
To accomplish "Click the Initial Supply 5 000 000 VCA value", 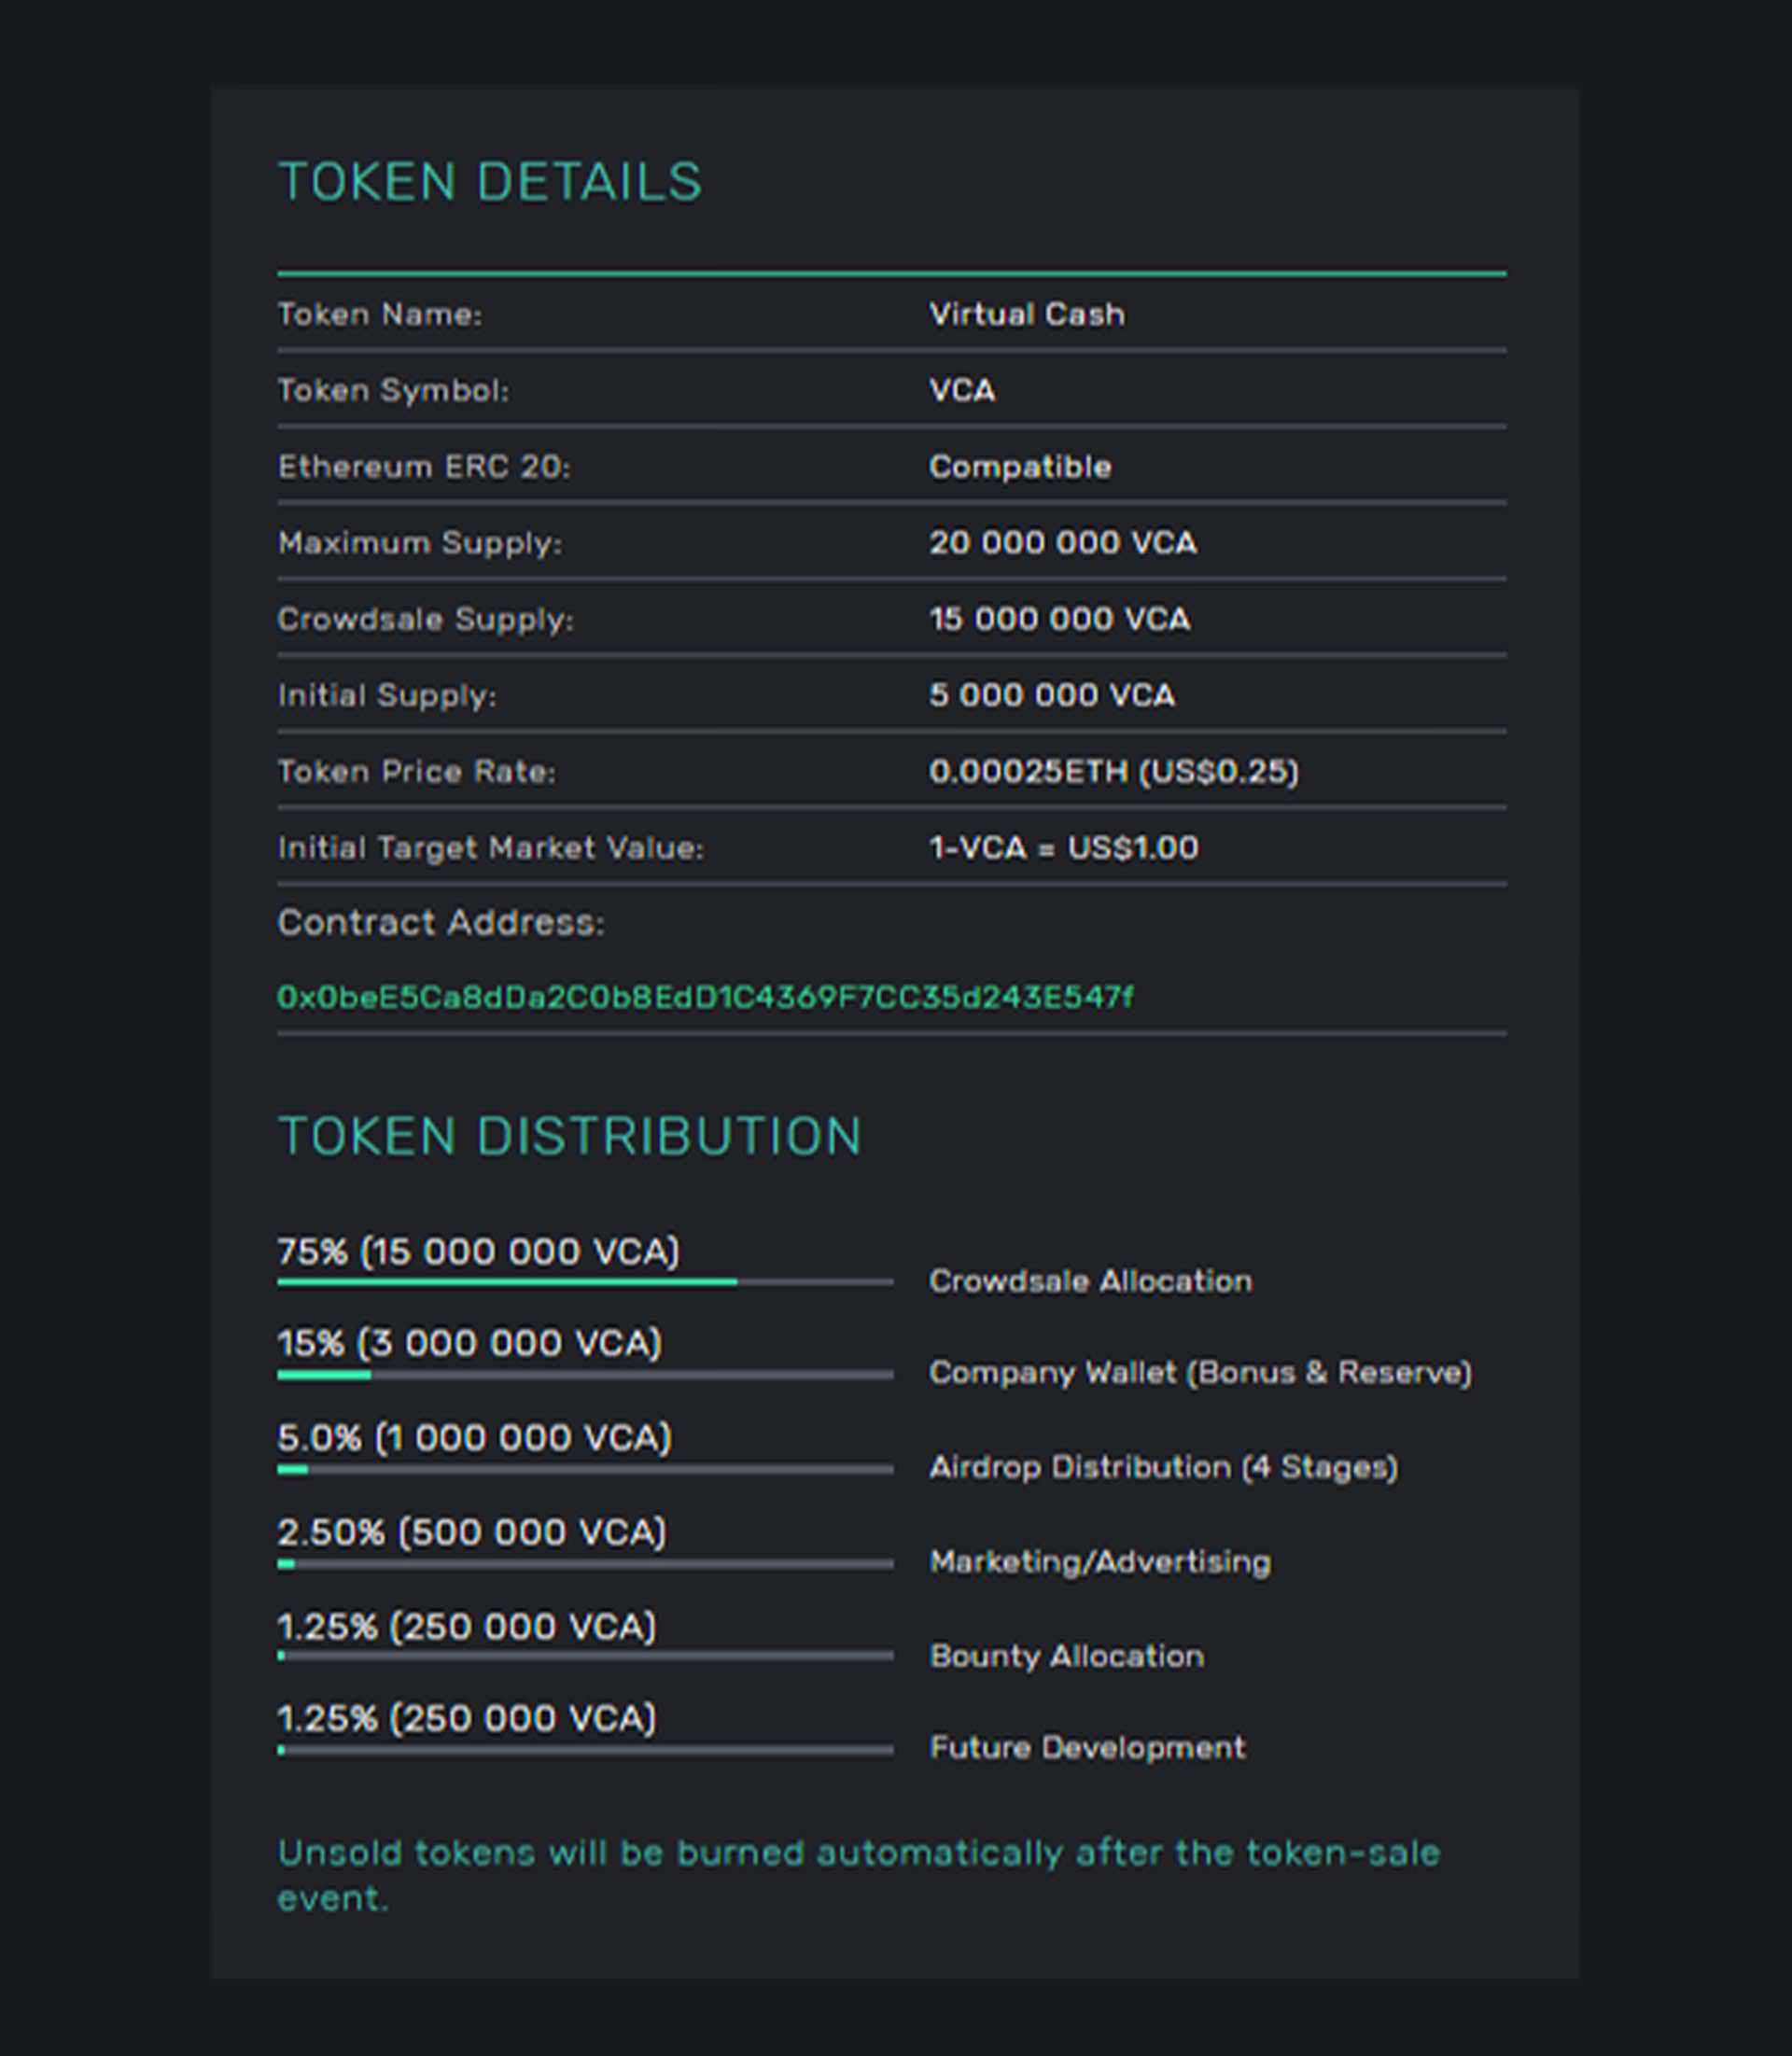I will pos(1052,695).
